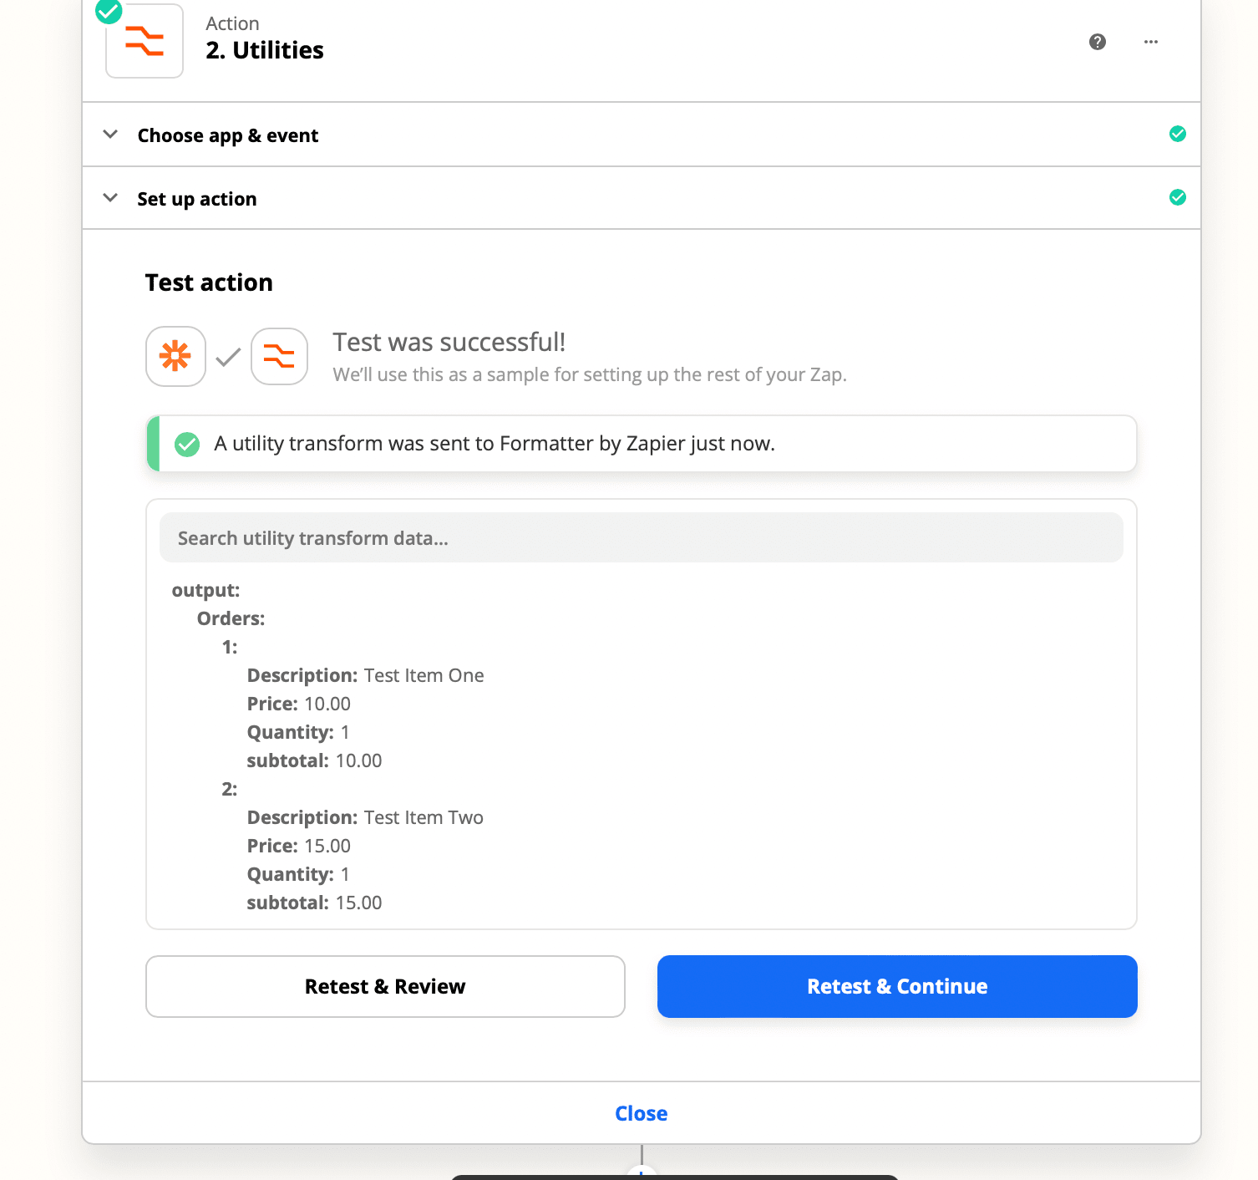Click the green checkmark on Choose app & event
Viewport: 1258px width, 1180px height.
1178,134
